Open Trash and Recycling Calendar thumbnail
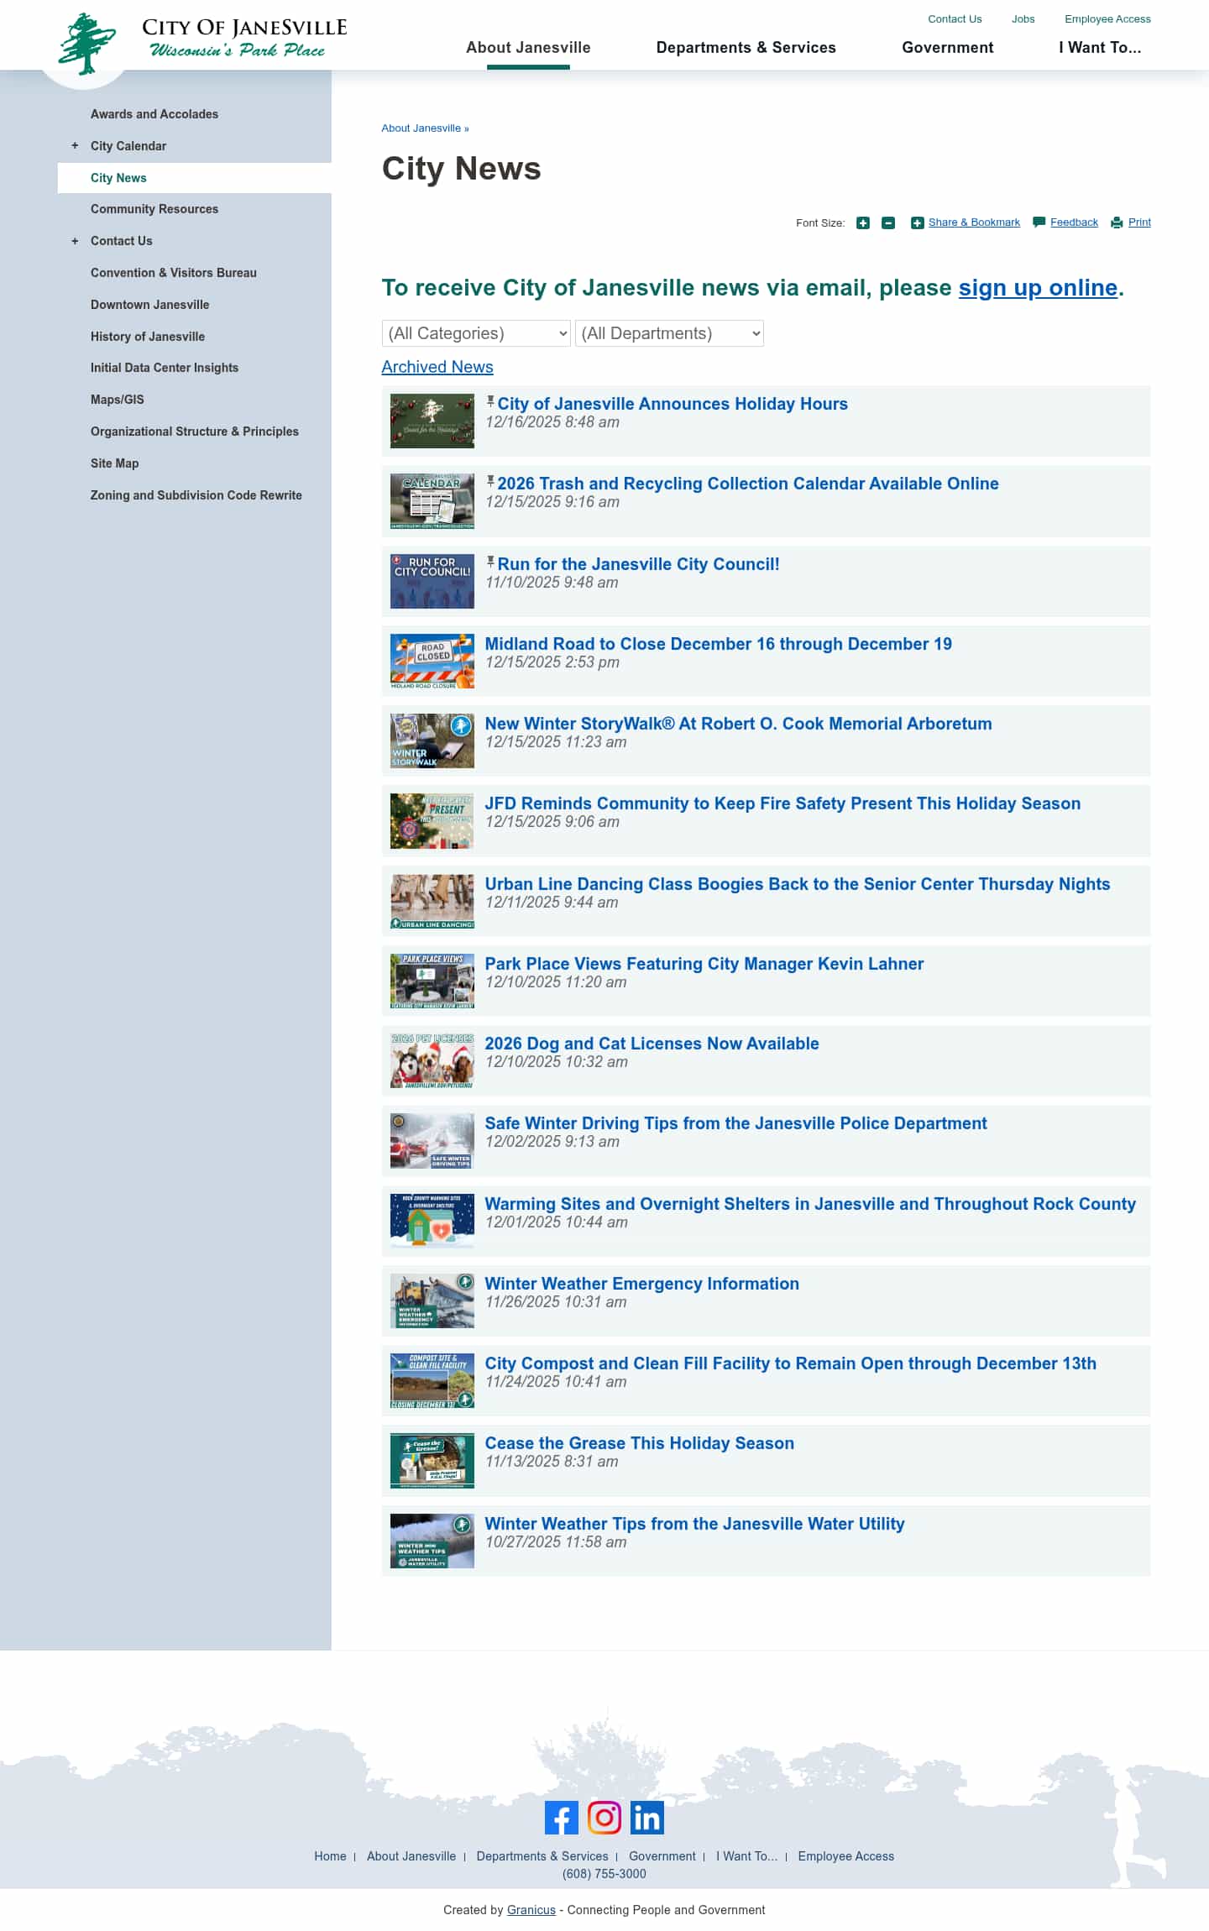Screen dimensions: 1209x1931 pyautogui.click(x=432, y=501)
